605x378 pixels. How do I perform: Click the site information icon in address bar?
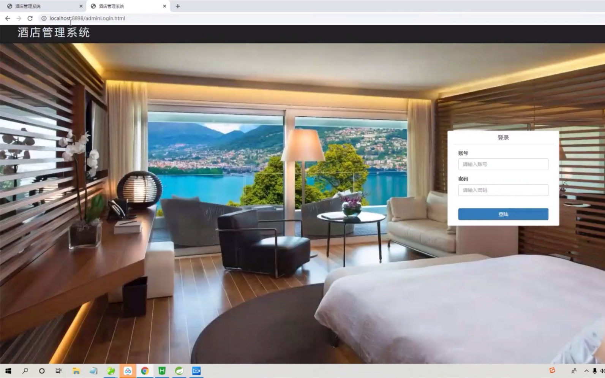(x=44, y=18)
